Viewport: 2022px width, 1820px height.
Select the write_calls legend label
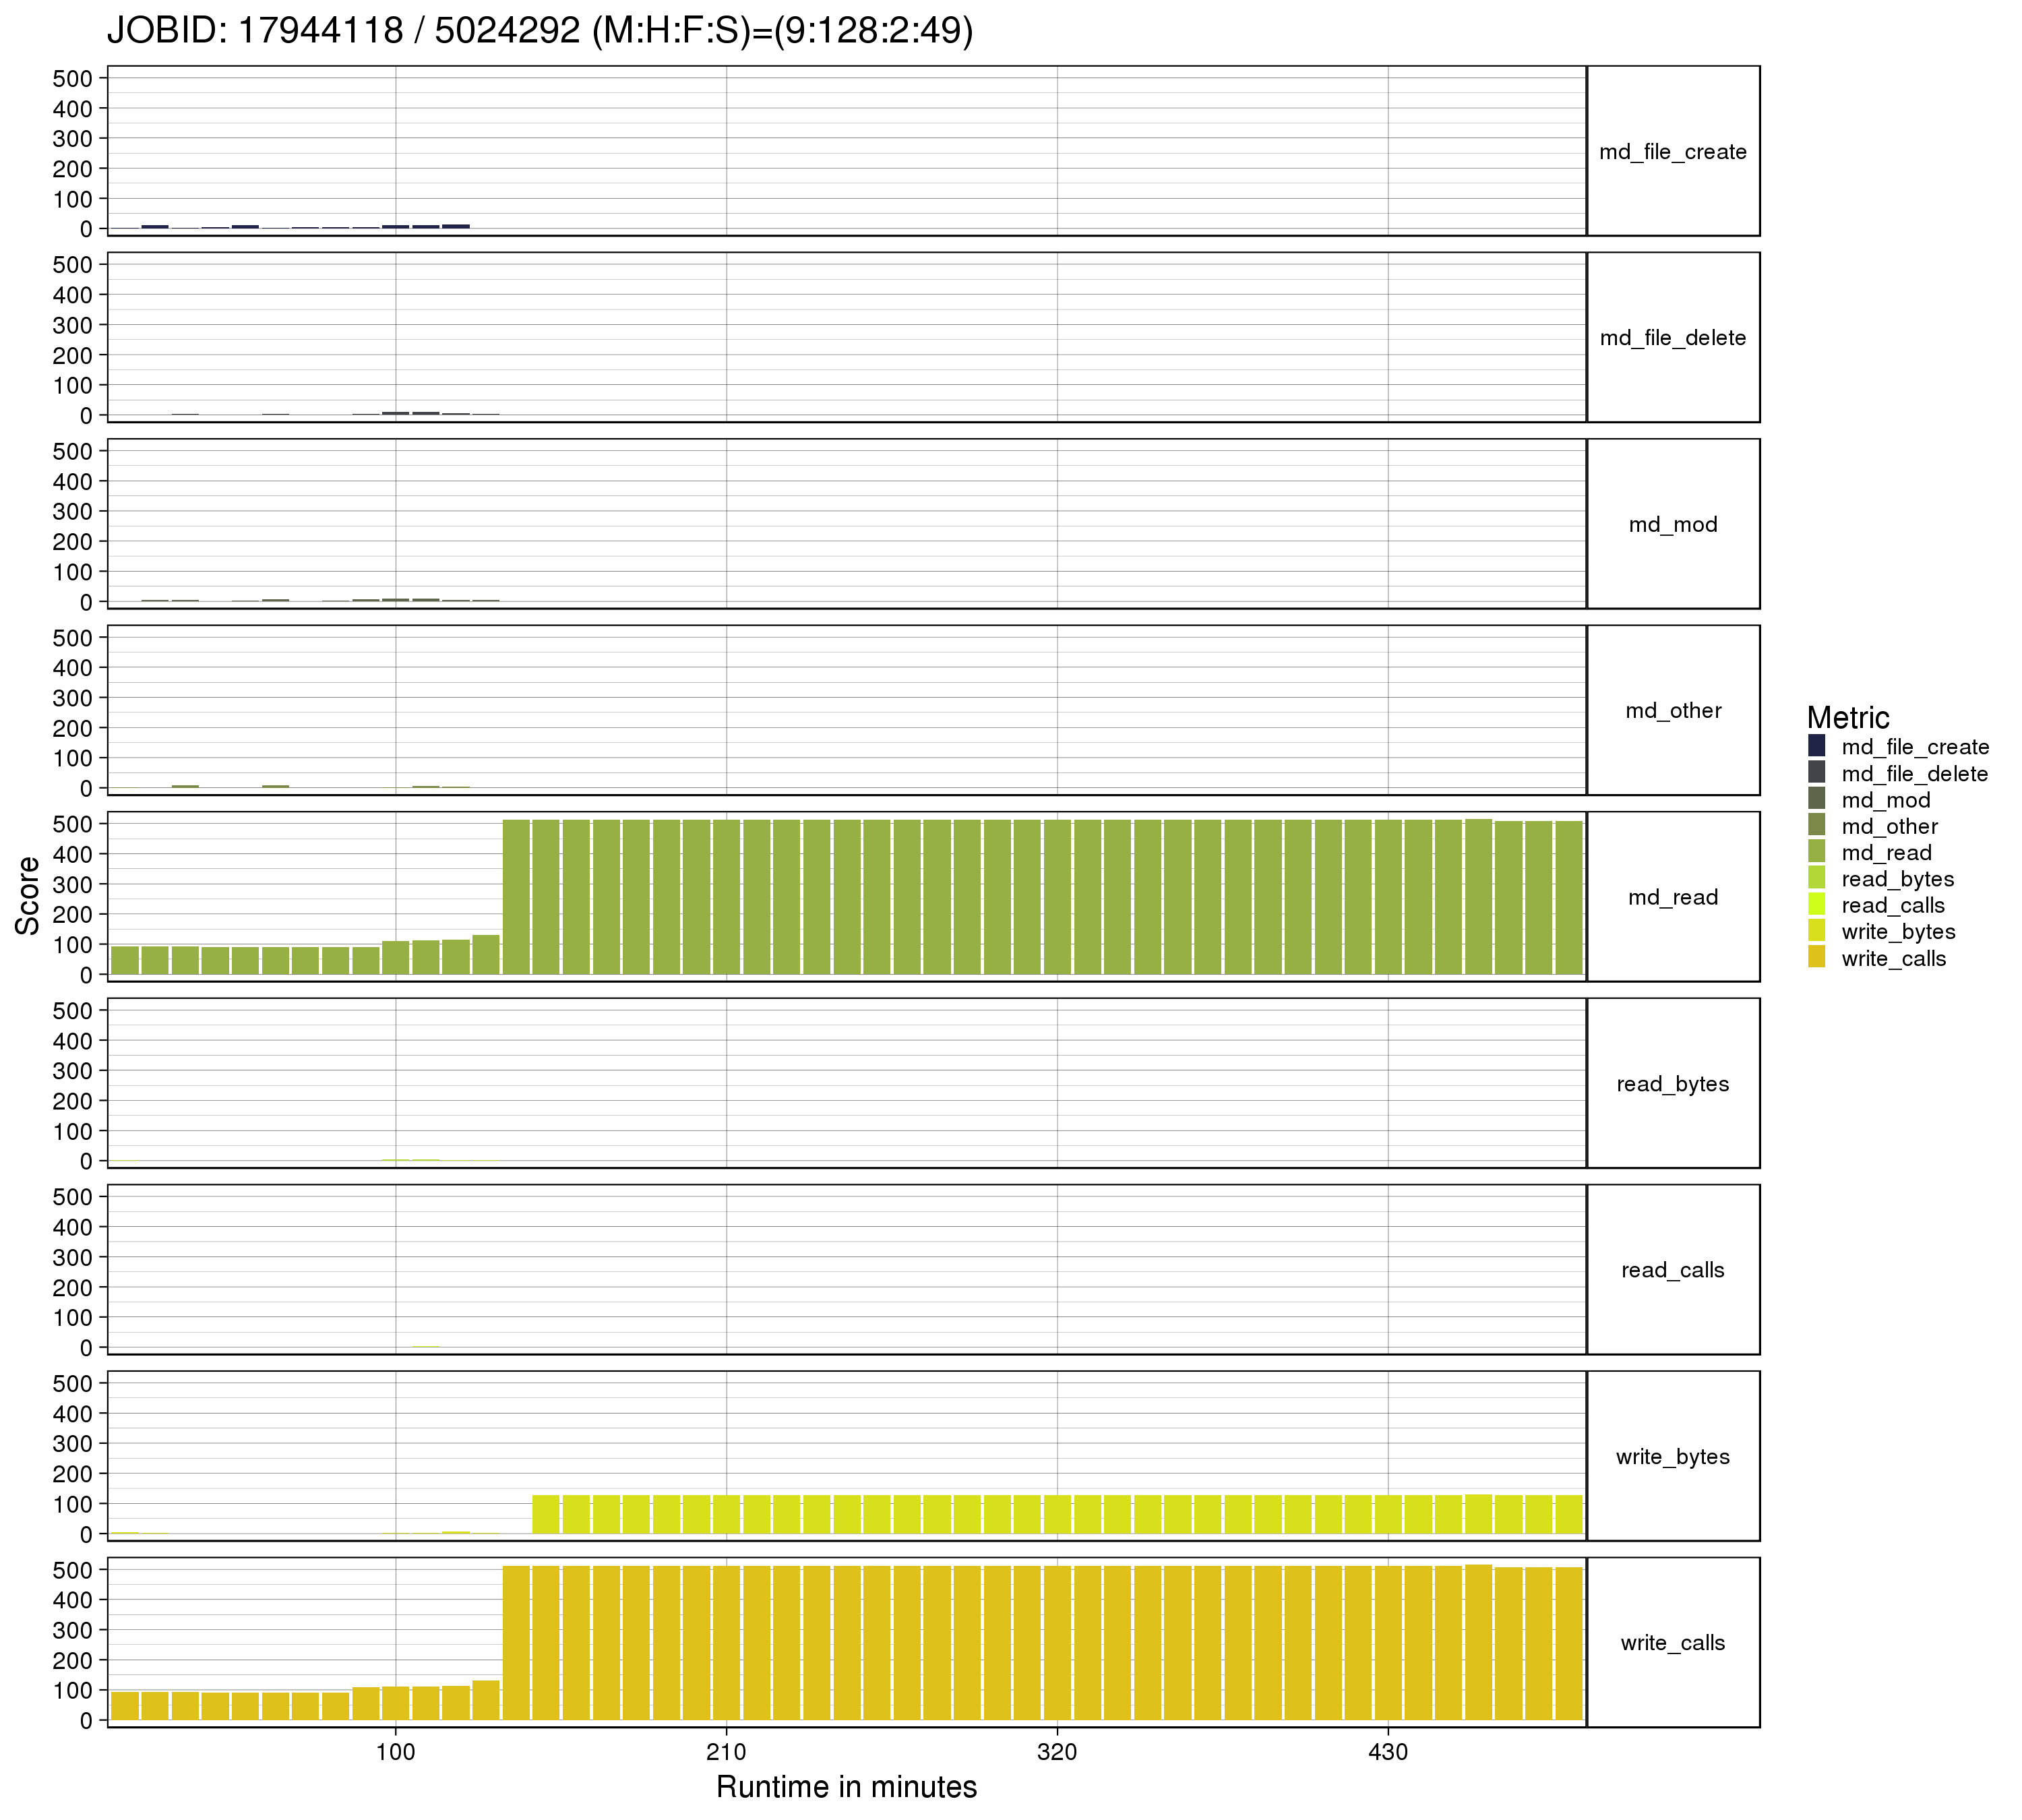tap(1893, 959)
